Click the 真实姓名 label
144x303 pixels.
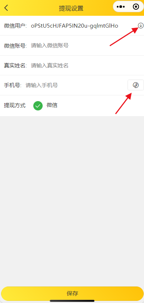(x=15, y=66)
